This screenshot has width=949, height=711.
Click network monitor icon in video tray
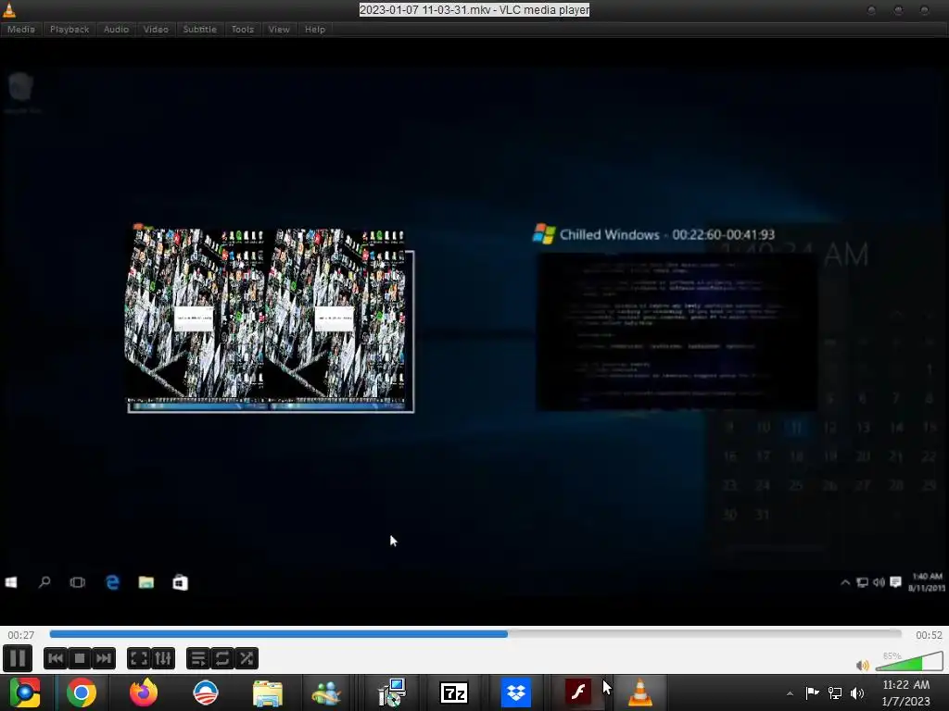(863, 582)
